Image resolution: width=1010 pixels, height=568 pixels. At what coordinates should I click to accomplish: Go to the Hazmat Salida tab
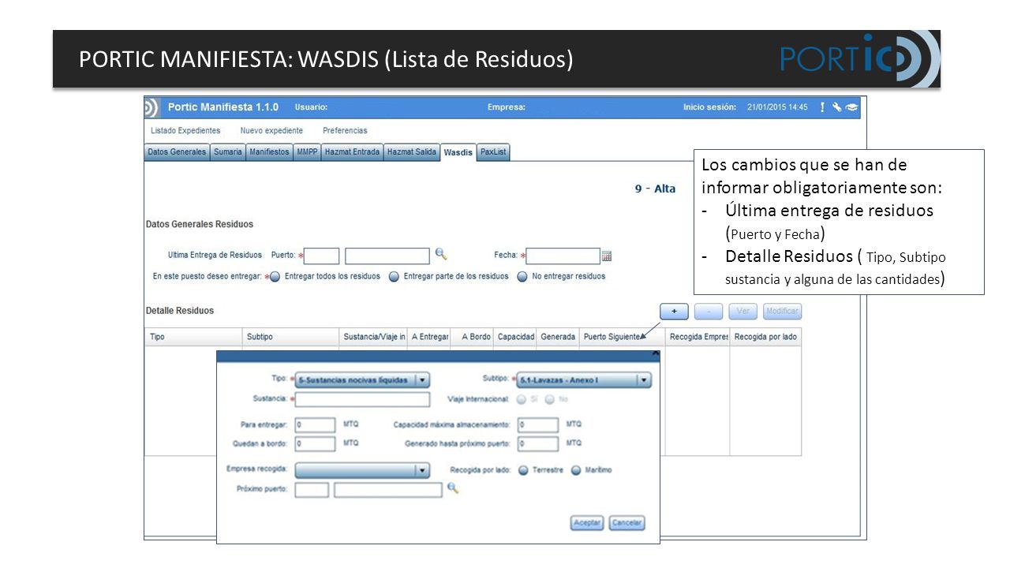click(x=411, y=152)
